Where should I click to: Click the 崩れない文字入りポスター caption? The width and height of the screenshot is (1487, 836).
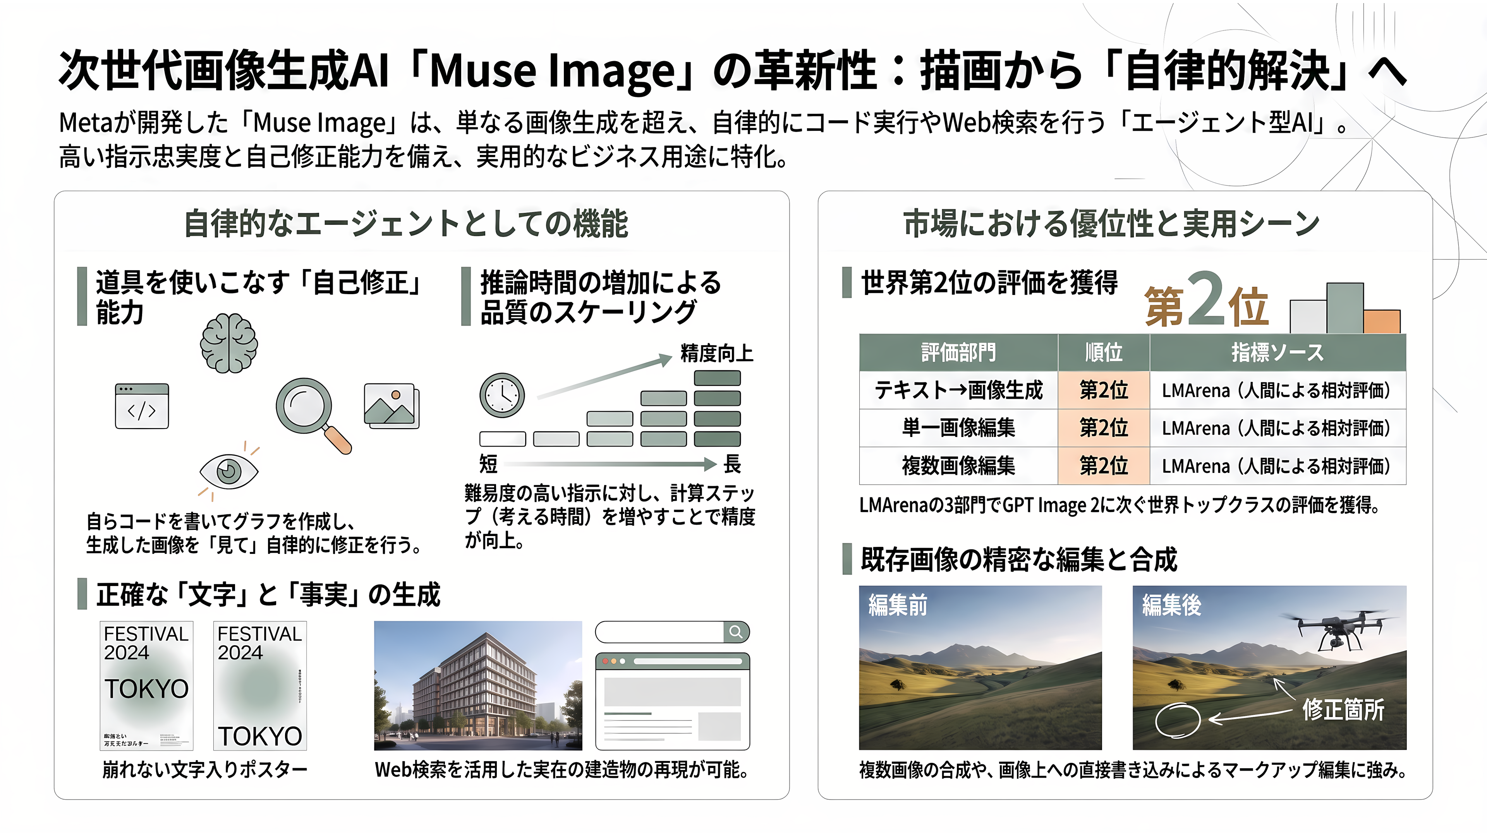pyautogui.click(x=205, y=770)
